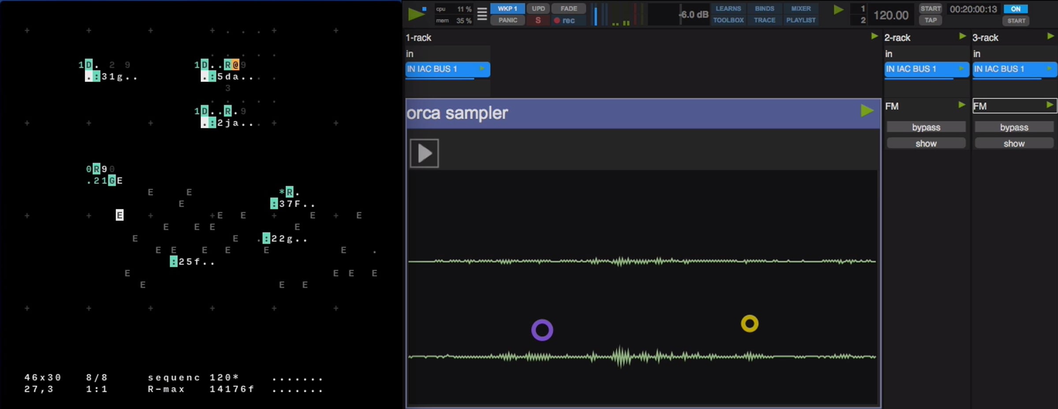Click the '25f' note text in Orca

189,262
